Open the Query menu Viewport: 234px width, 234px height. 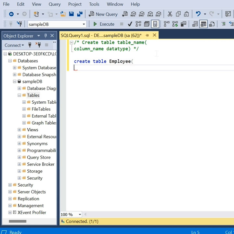[55, 4]
